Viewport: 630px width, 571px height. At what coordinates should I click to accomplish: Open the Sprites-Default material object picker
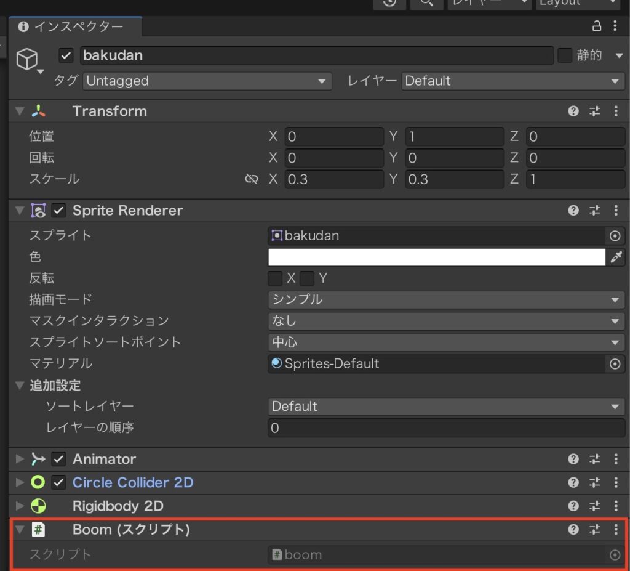(615, 364)
